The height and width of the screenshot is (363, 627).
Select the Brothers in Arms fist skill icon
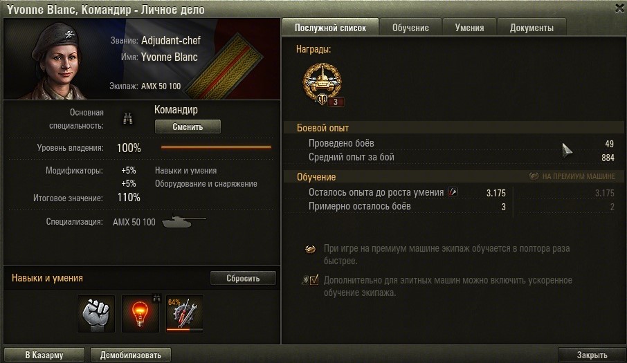[x=96, y=314]
